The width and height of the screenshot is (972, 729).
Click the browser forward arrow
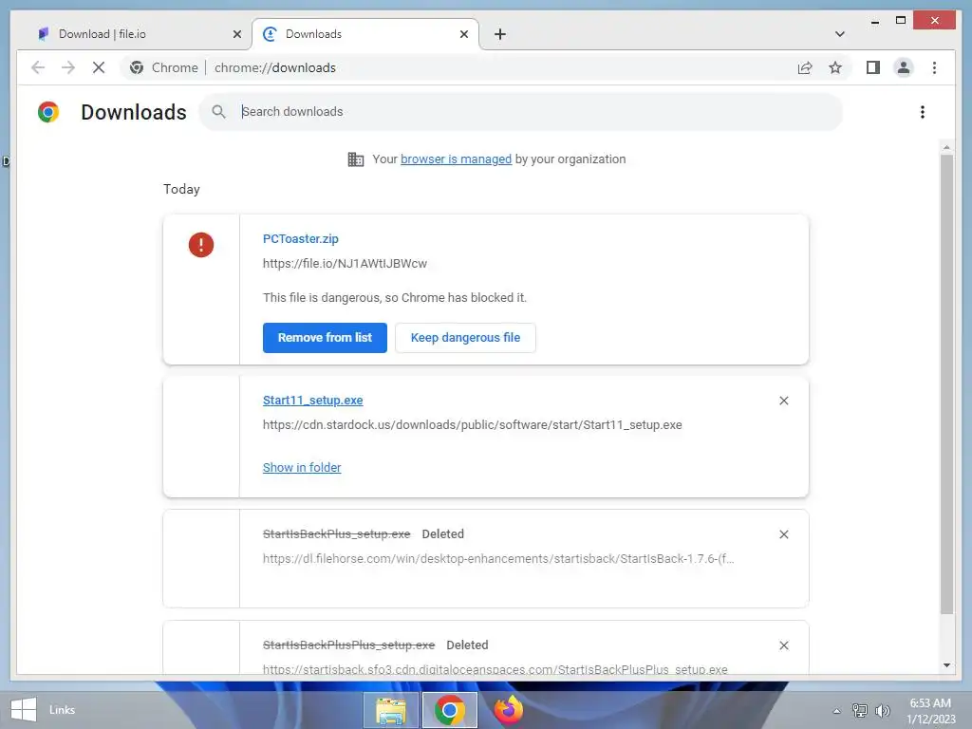coord(68,67)
